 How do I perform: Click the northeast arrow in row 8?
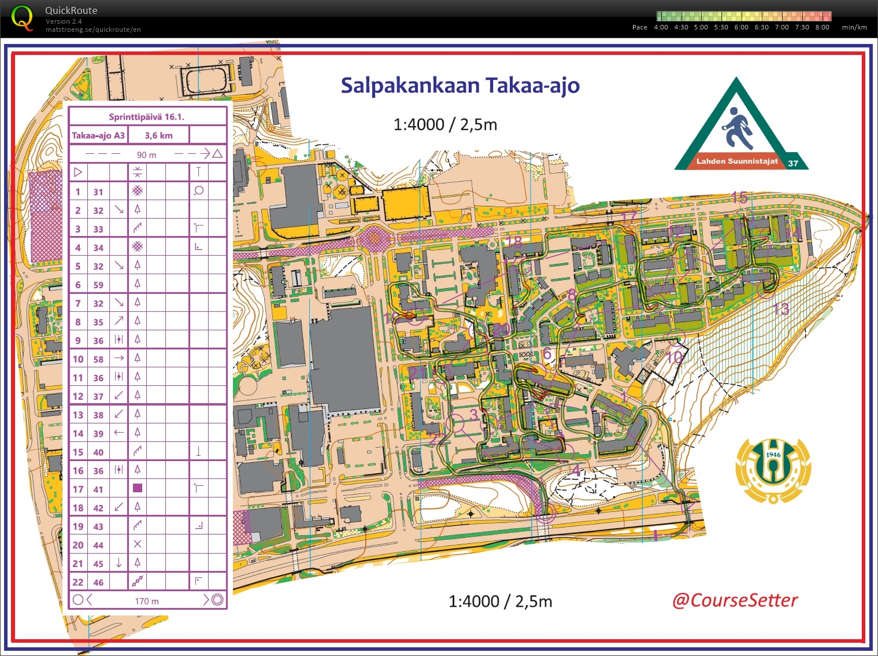(118, 320)
